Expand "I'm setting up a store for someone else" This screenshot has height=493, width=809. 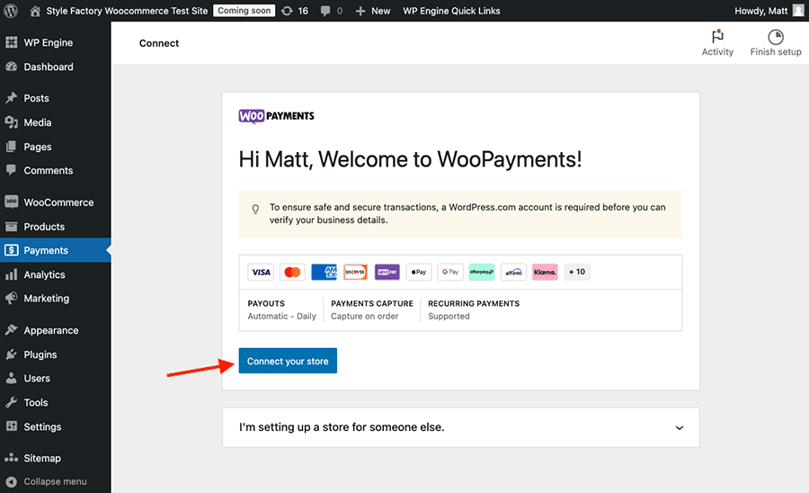click(x=461, y=427)
